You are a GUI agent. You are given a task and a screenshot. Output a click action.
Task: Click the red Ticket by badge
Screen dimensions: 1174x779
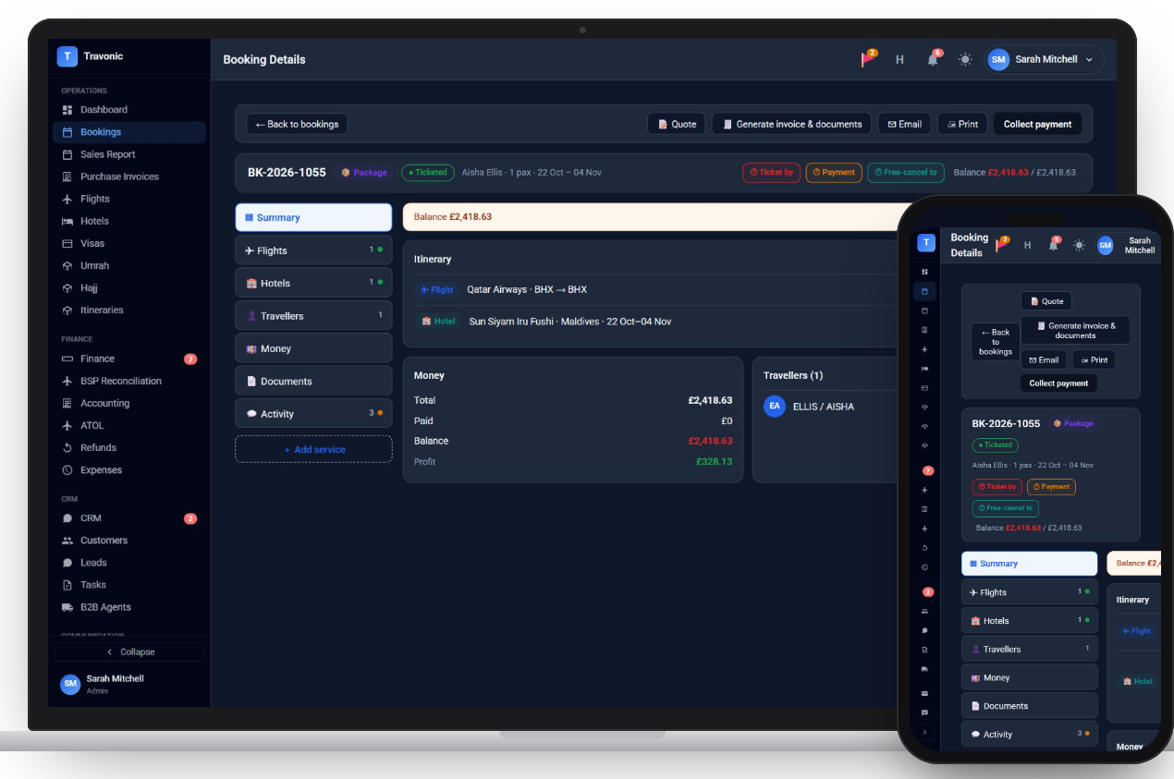tap(771, 172)
